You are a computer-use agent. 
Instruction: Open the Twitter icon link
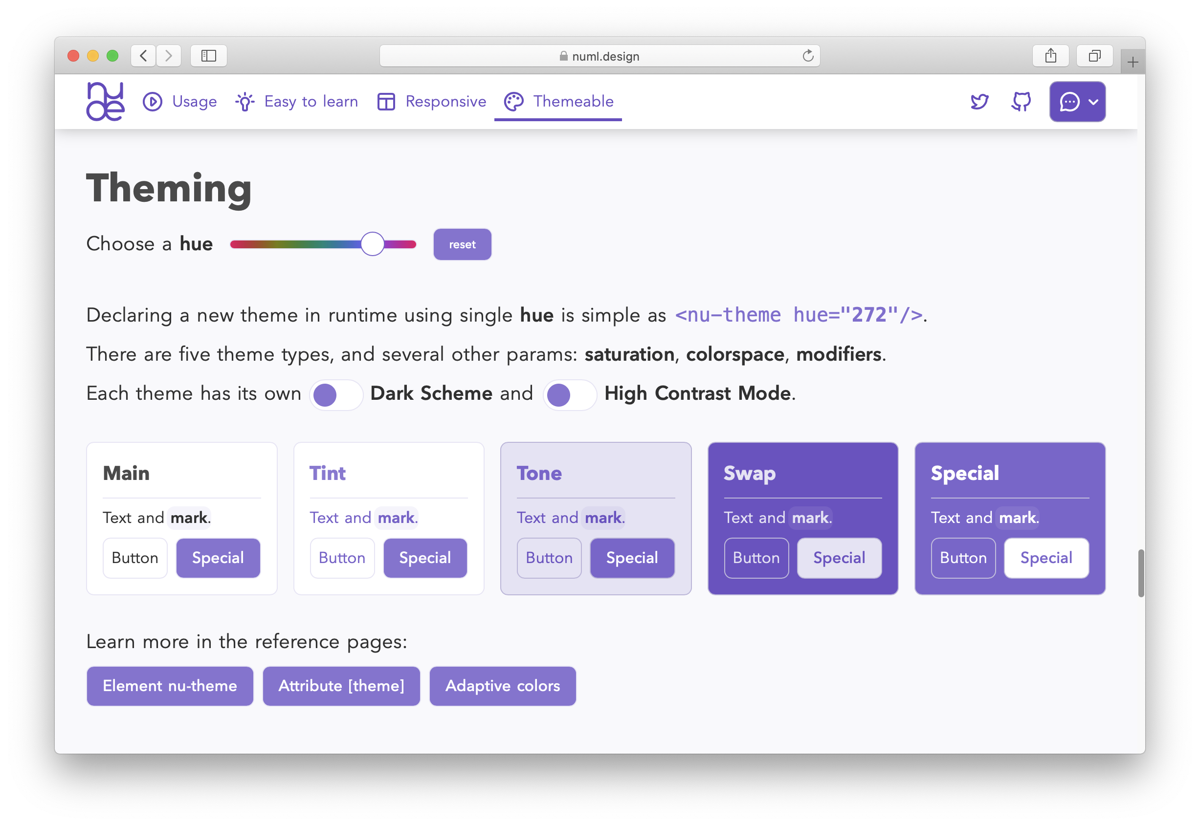coord(979,102)
